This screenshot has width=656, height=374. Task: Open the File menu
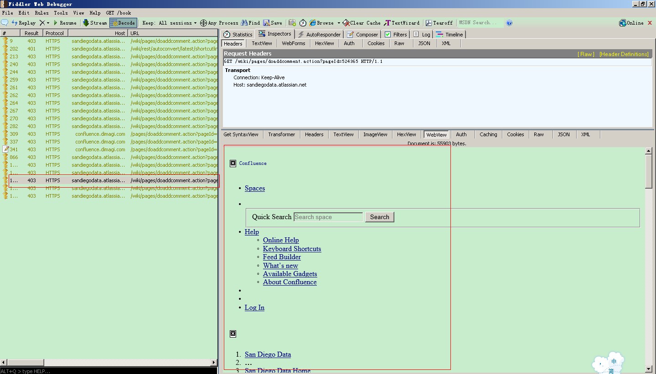pyautogui.click(x=8, y=13)
